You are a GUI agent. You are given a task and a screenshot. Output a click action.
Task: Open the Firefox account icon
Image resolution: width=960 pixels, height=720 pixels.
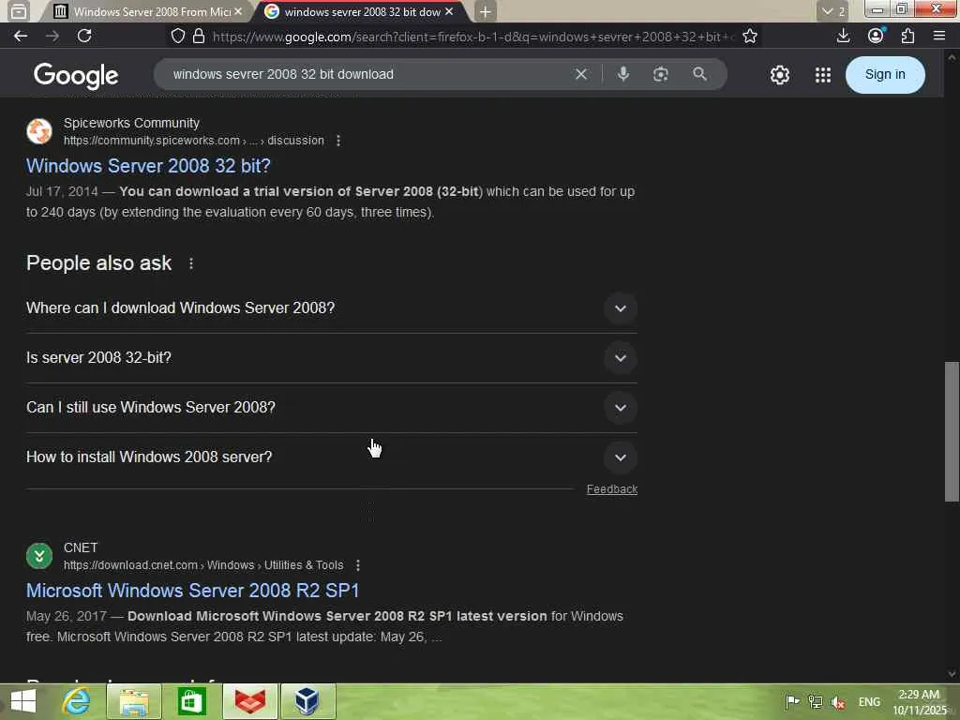[876, 37]
